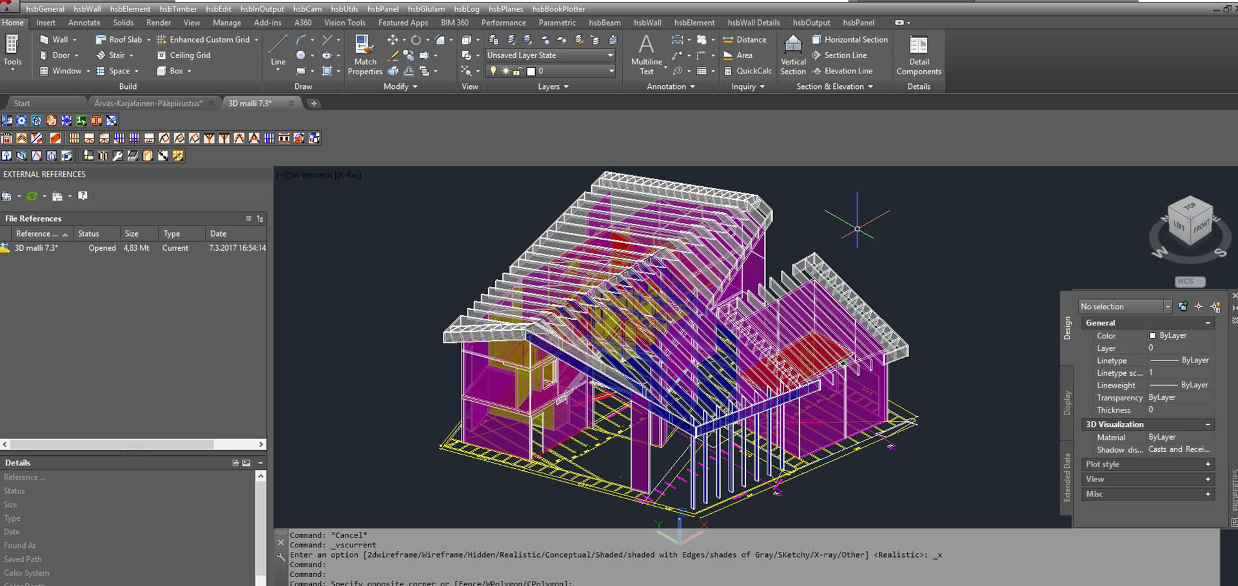
Task: Open the hsbCam menu
Action: 307,9
